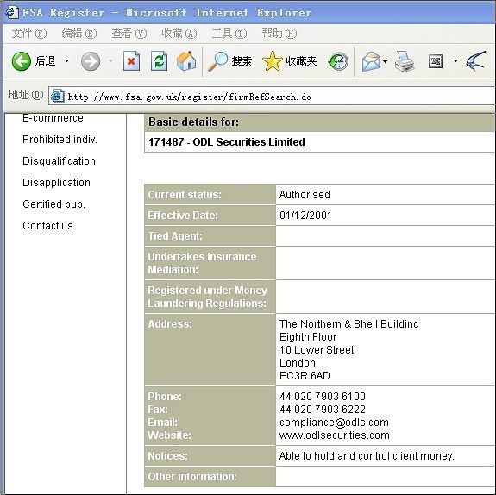Click the '171487 - ODL Securities Limited' heading
496x495 pixels.
227,142
